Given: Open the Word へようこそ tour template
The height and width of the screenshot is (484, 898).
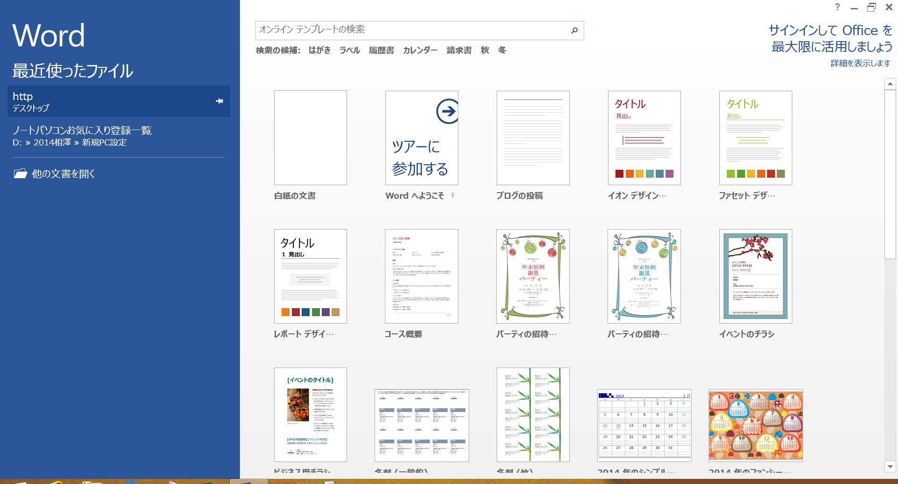Looking at the screenshot, I should tap(422, 138).
